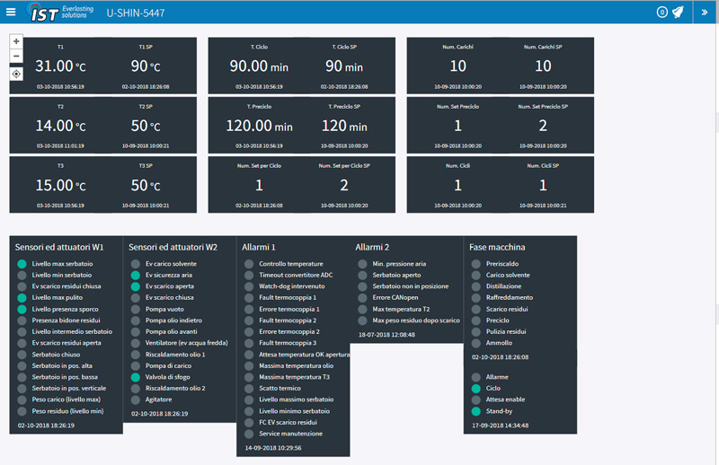Click the notification counter badge showing 0
The image size is (719, 465).
coord(661,13)
